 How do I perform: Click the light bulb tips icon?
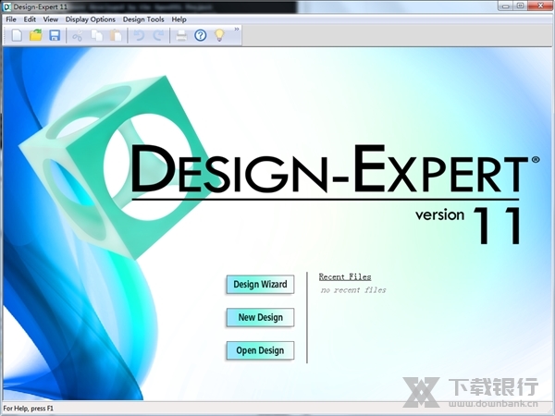(219, 35)
